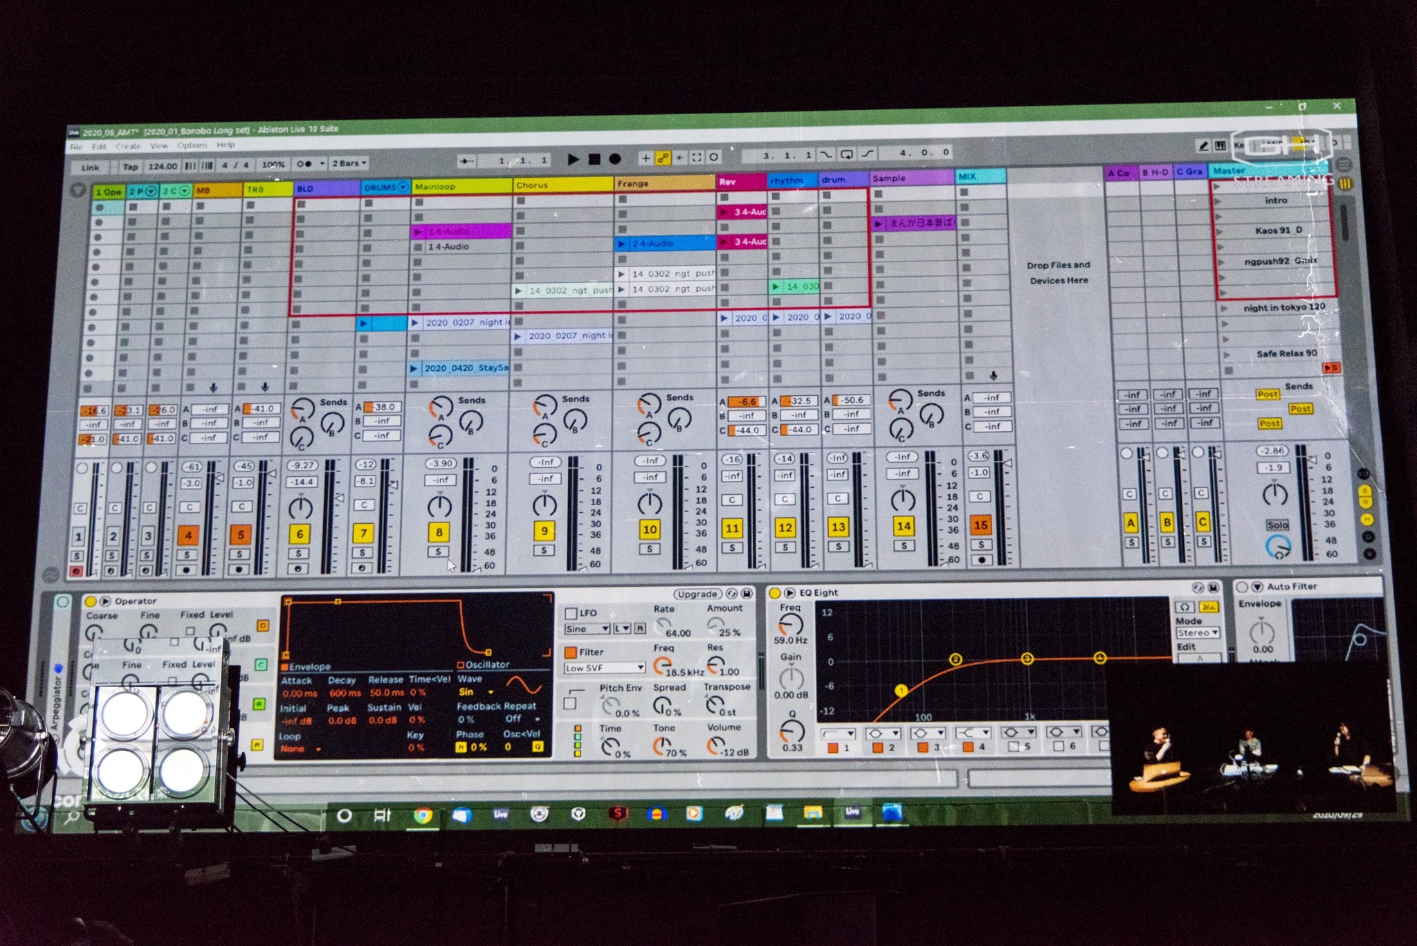Start playback with the Play button
This screenshot has height=946, width=1417.
(573, 159)
